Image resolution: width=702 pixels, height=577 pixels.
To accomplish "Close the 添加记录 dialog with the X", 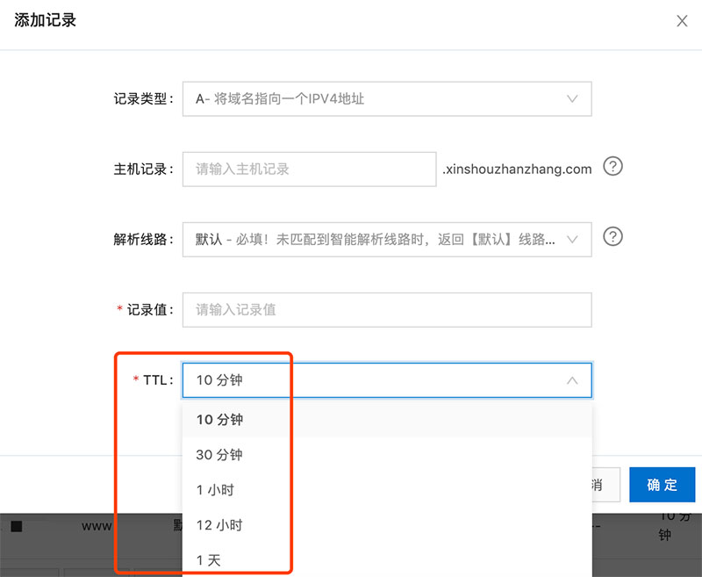I will [683, 20].
